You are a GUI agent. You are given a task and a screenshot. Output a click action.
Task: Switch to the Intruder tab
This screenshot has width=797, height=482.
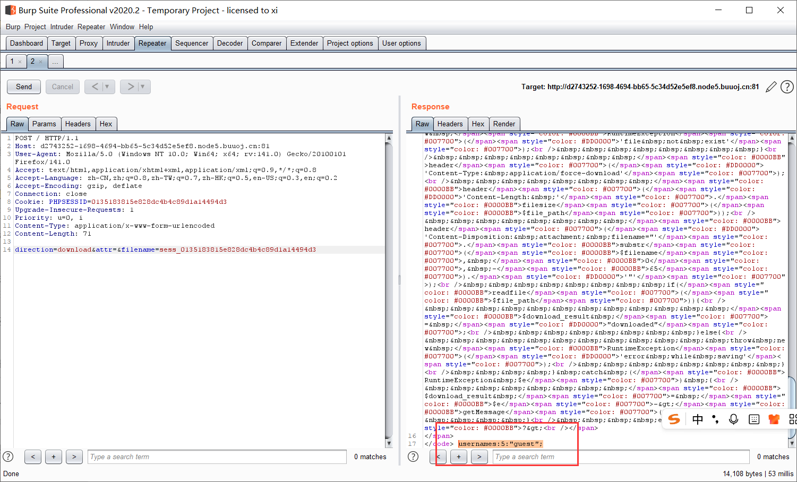[118, 44]
